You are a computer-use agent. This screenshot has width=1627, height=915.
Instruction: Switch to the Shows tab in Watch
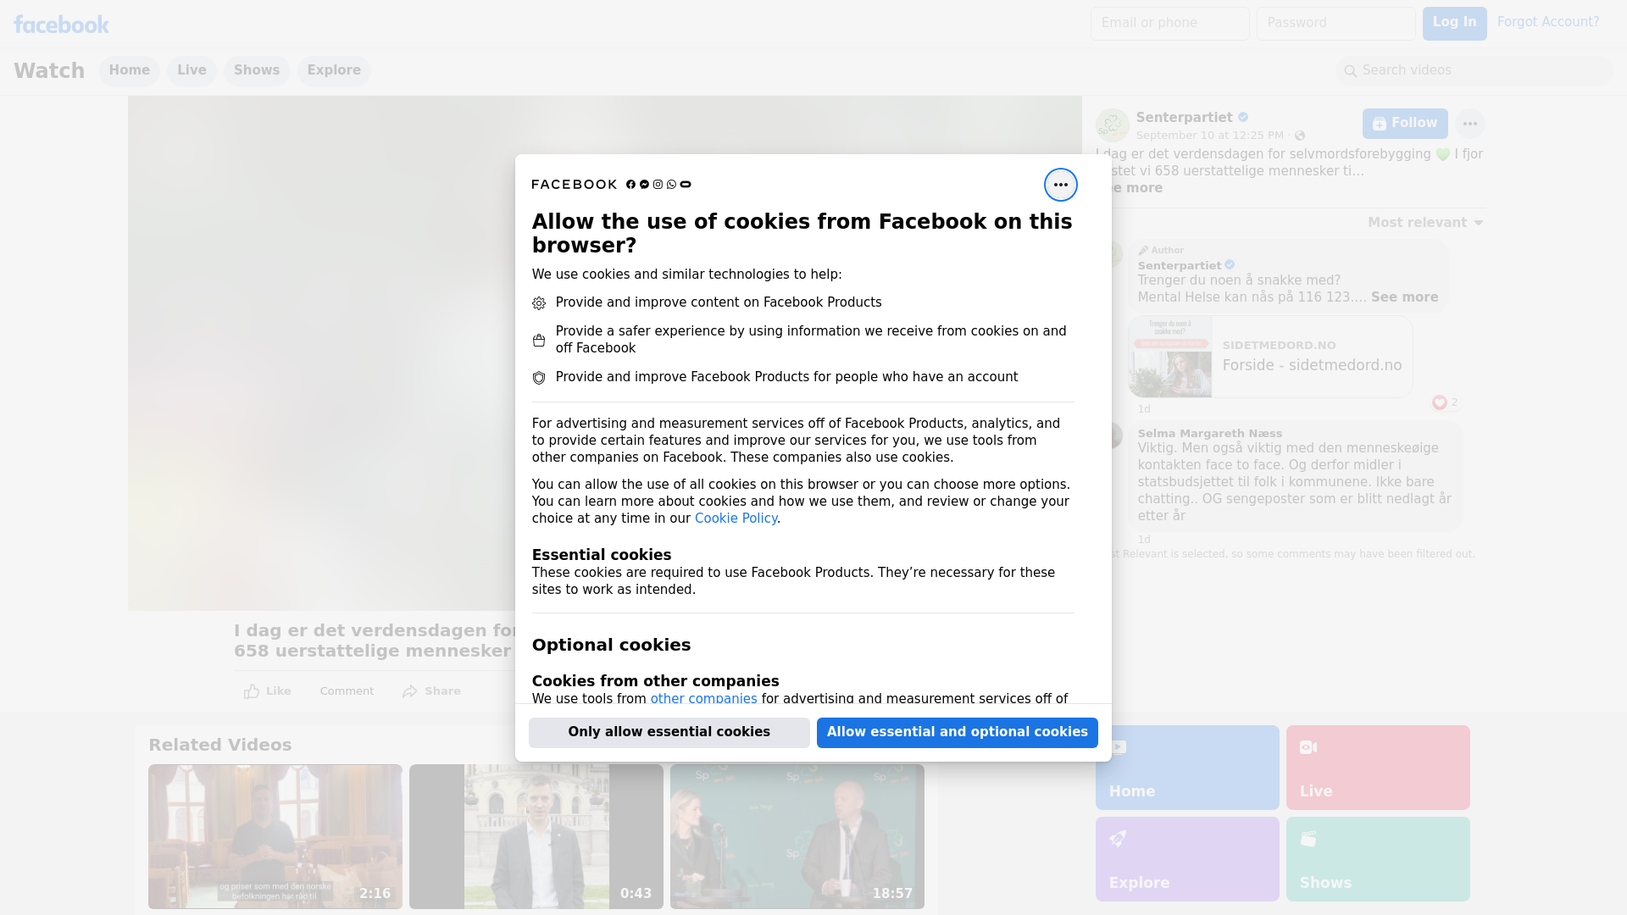257,70
